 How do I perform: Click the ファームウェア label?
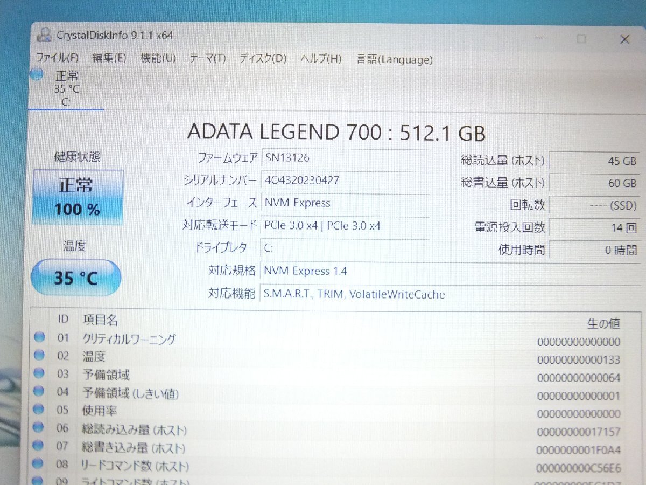228,158
